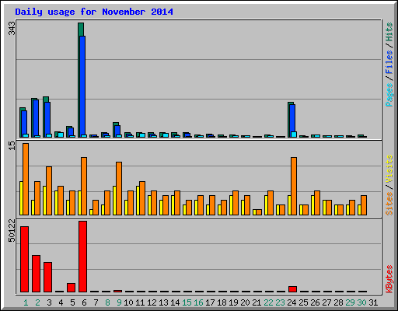398x311 pixels.
Task: Click day 16 on the x-axis
Action: coord(198,302)
